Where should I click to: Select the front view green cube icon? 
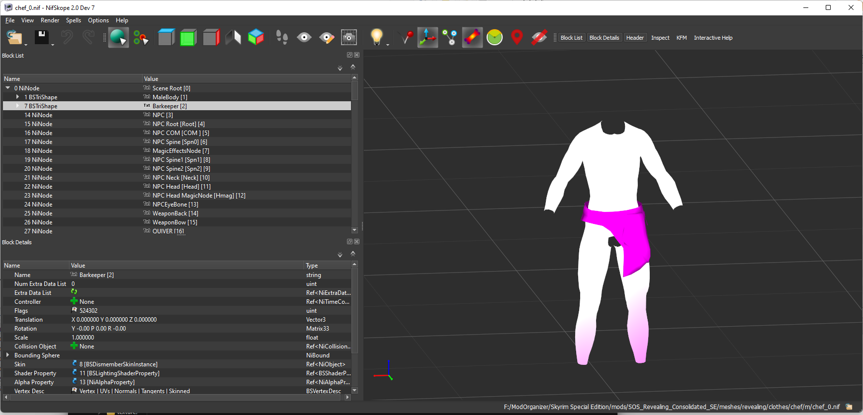tap(188, 38)
